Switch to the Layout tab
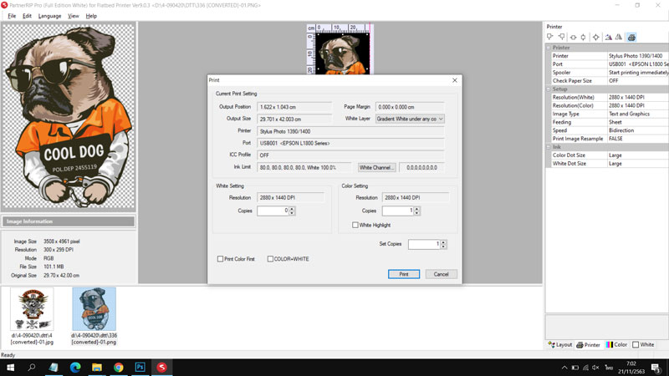669x376 pixels. [559, 344]
